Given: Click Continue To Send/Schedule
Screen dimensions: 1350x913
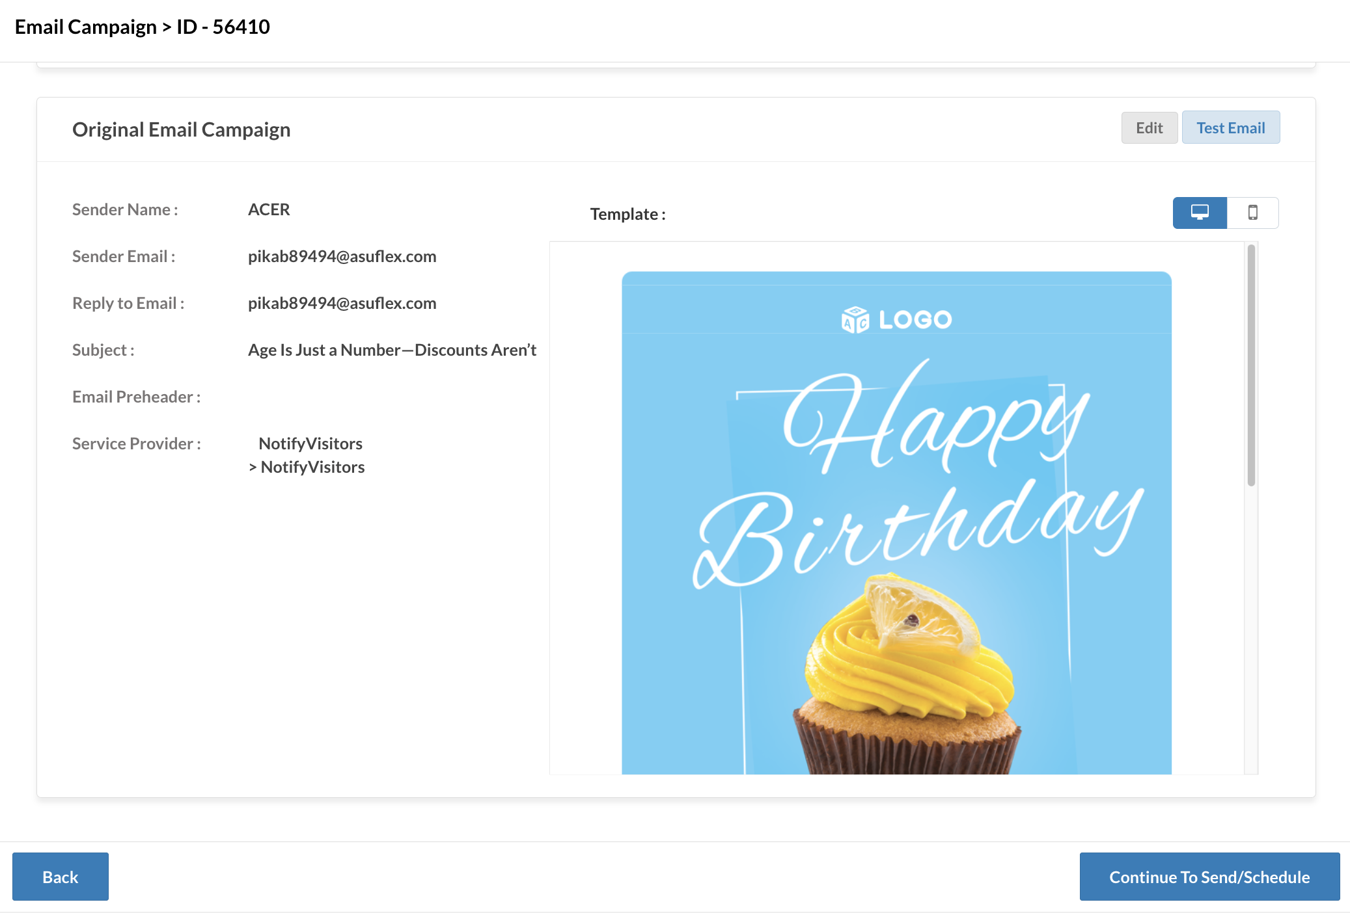Looking at the screenshot, I should point(1209,877).
